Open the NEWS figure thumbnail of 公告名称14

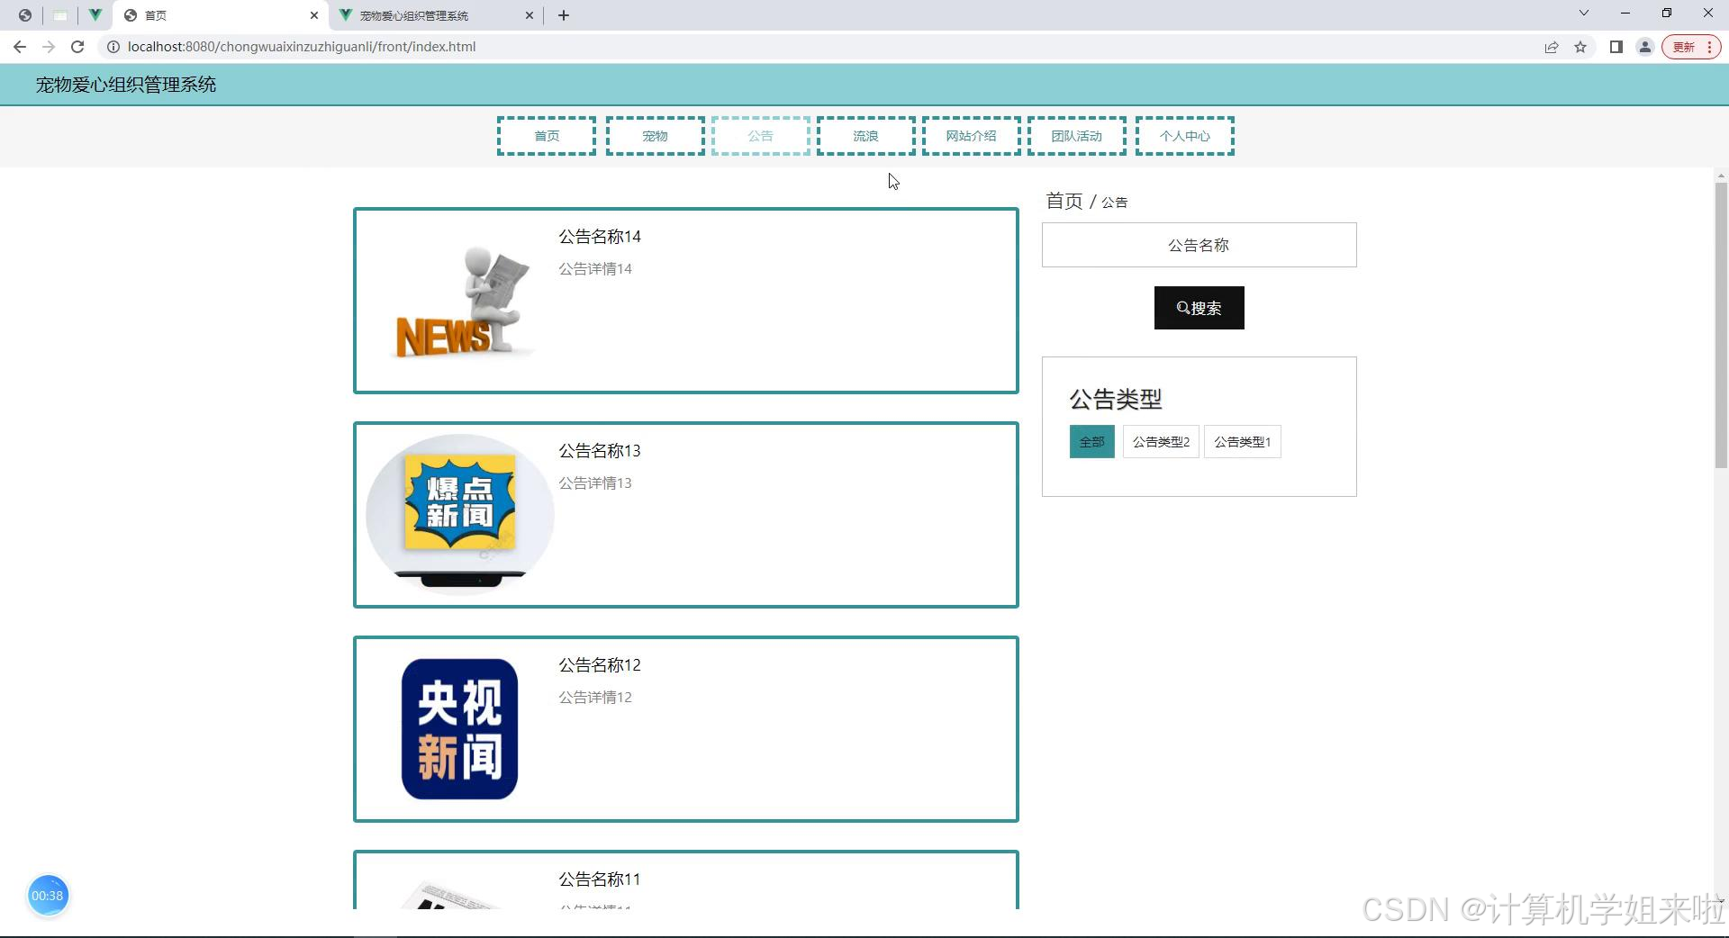point(460,301)
